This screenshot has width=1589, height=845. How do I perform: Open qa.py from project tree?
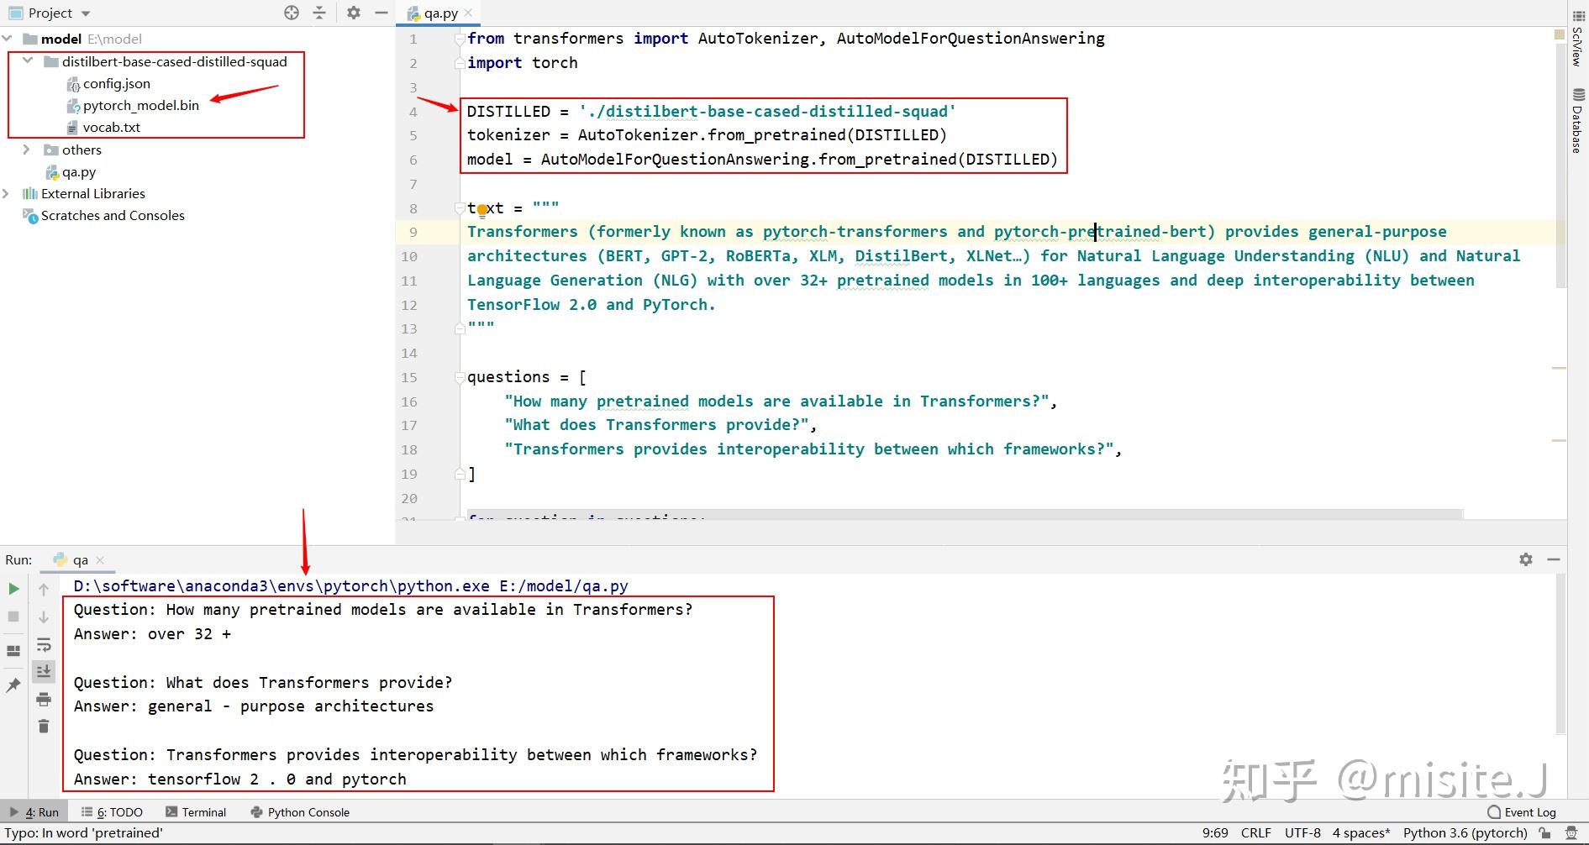78,171
